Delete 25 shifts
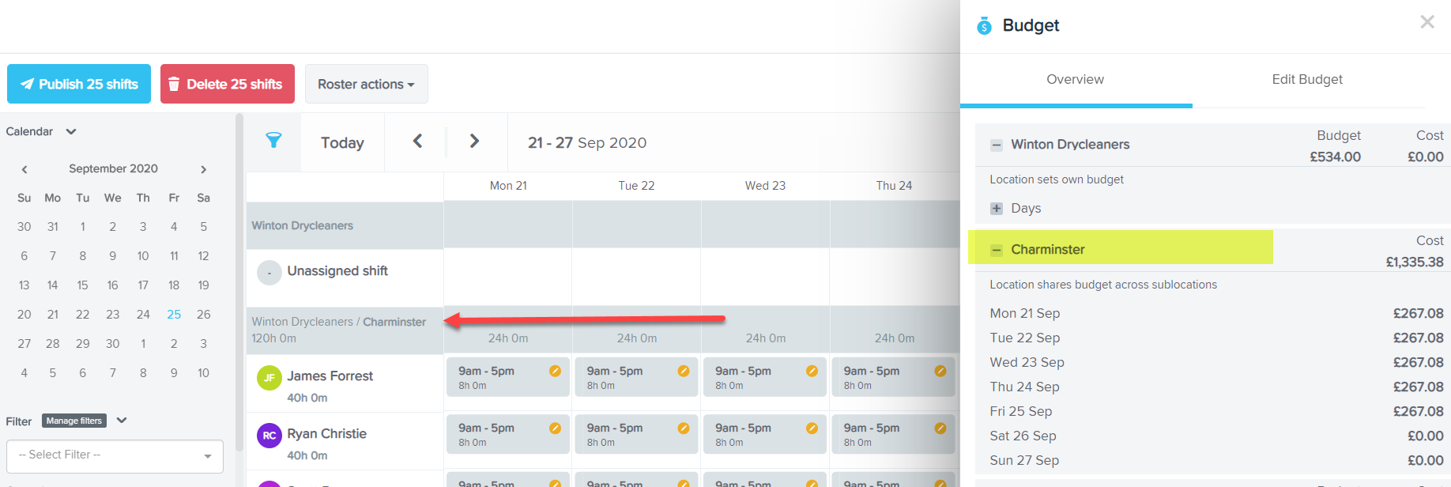The image size is (1451, 487). (228, 84)
